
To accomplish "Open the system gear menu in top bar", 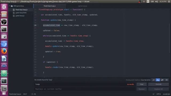I will tap(169, 2).
